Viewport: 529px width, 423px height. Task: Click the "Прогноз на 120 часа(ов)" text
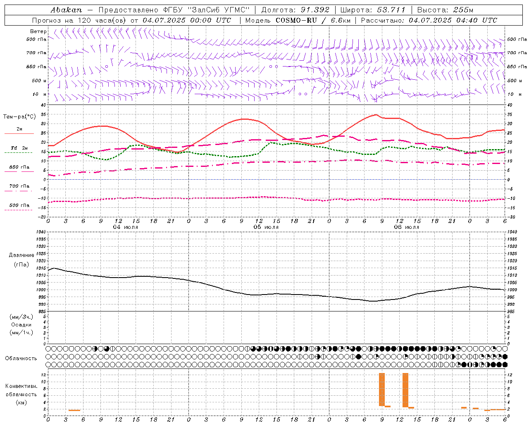[79, 20]
